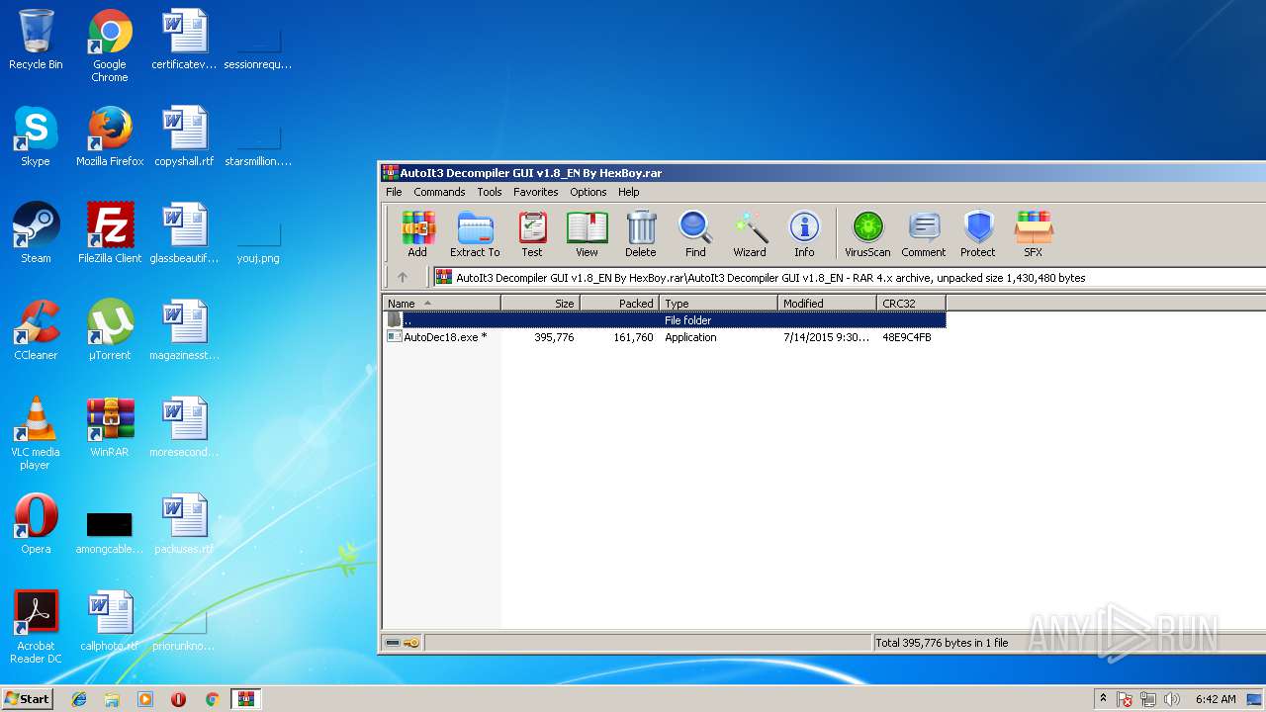This screenshot has width=1266, height=712.
Task: Open FileZilla Client desktop shortcut
Action: (x=110, y=234)
